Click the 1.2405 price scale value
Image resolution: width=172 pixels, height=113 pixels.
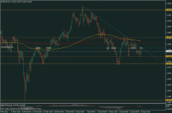169,102
